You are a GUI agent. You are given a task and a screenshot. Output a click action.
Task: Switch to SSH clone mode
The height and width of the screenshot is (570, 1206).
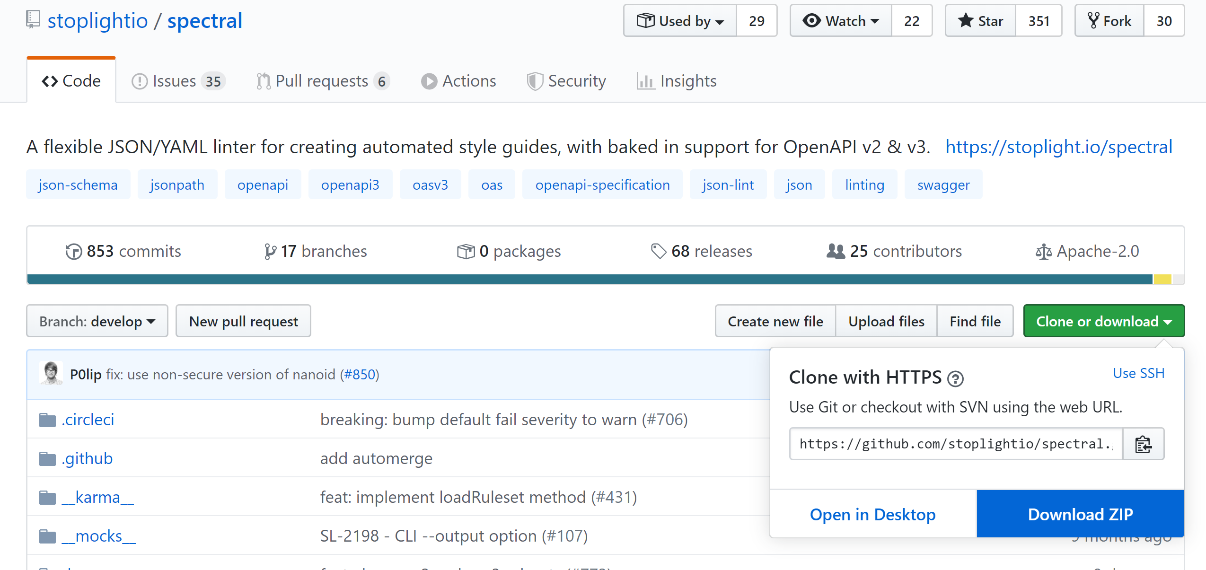pyautogui.click(x=1138, y=373)
